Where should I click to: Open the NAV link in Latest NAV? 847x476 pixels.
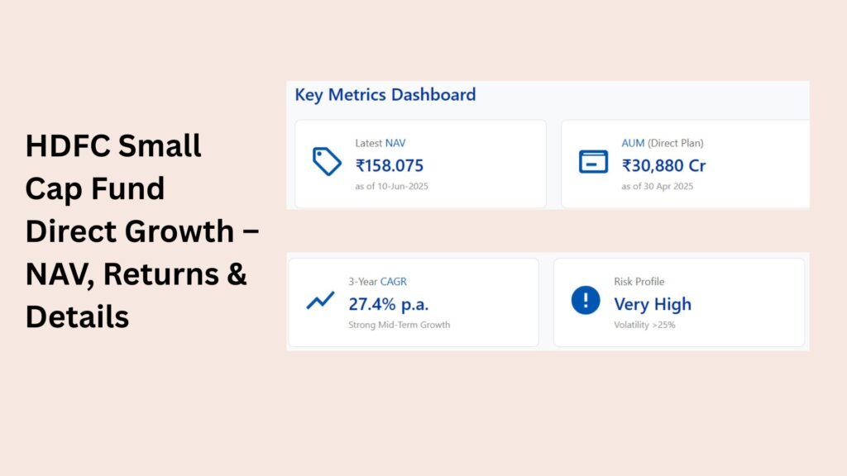pos(395,143)
